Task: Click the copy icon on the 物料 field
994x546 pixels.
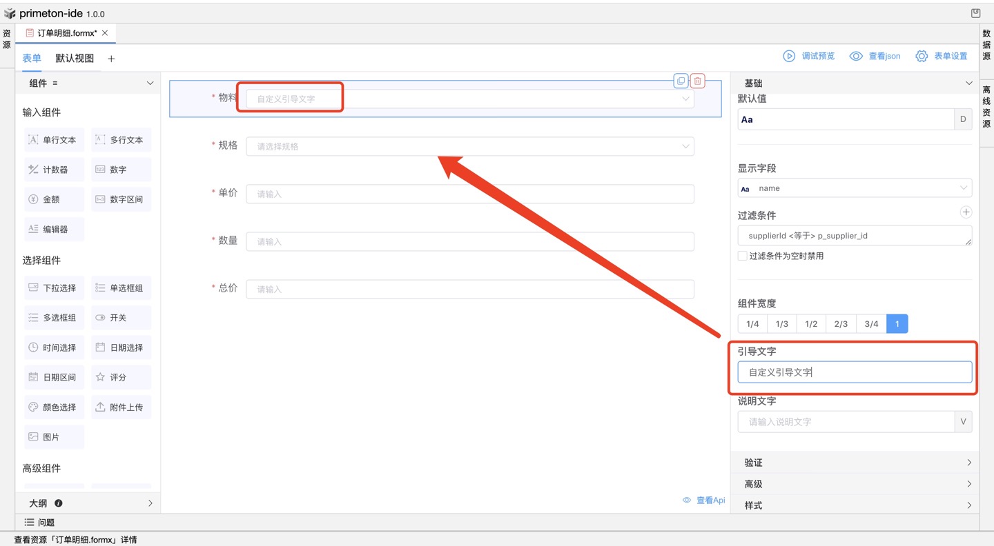Action: click(x=681, y=81)
